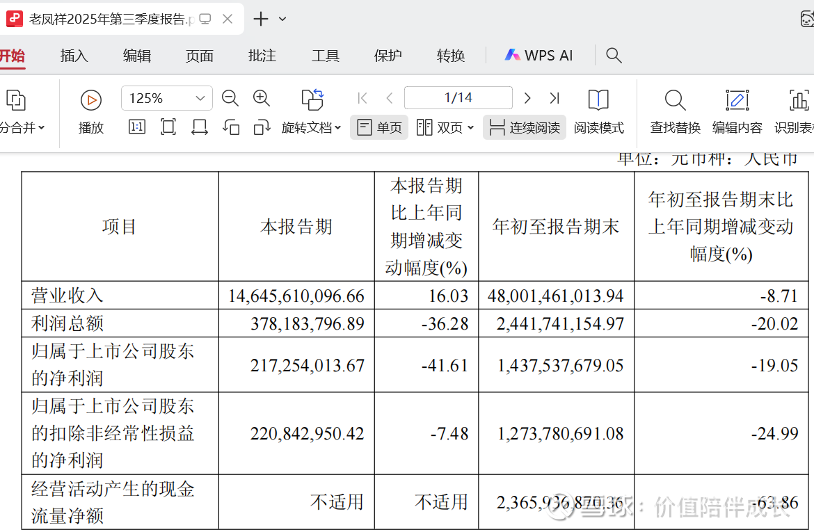814x532 pixels.
Task: Go to previous page arrow
Action: (390, 98)
